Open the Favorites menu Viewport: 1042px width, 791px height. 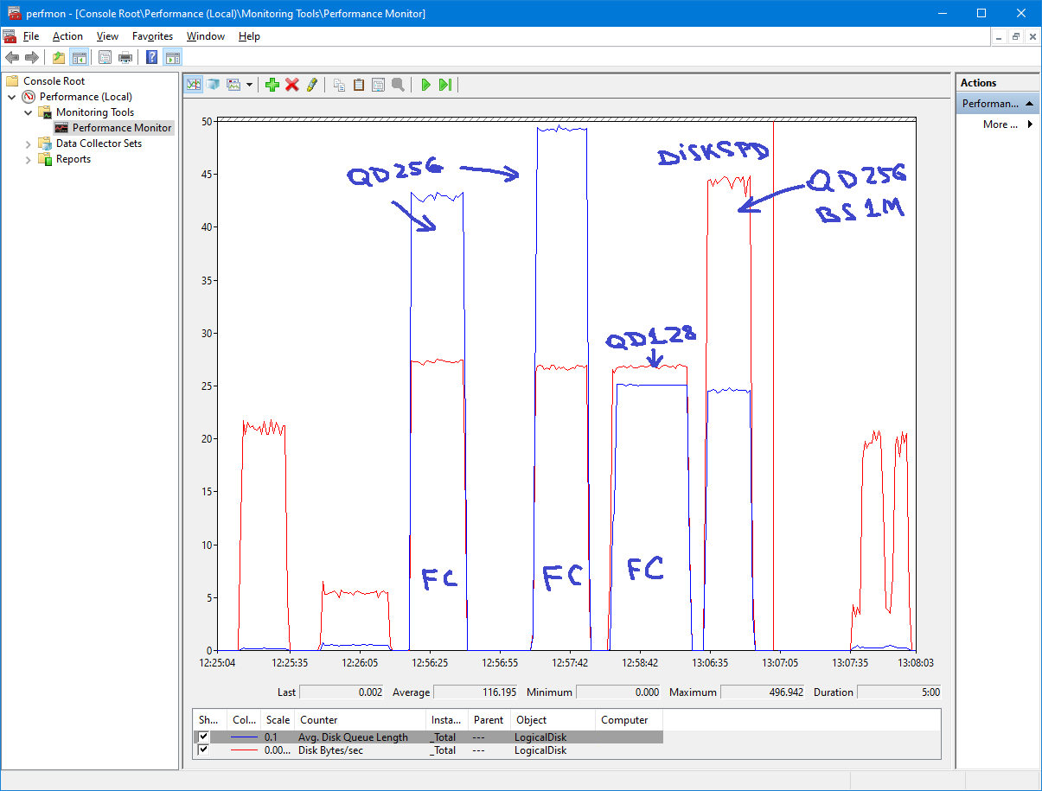coord(152,36)
